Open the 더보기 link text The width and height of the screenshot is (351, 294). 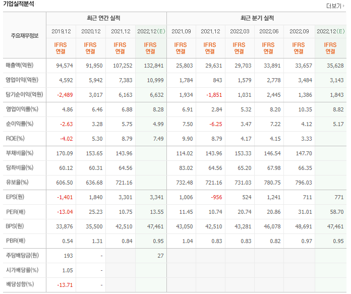point(334,7)
